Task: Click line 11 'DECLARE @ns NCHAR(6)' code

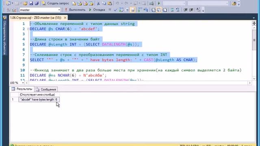Action: pos(68,75)
